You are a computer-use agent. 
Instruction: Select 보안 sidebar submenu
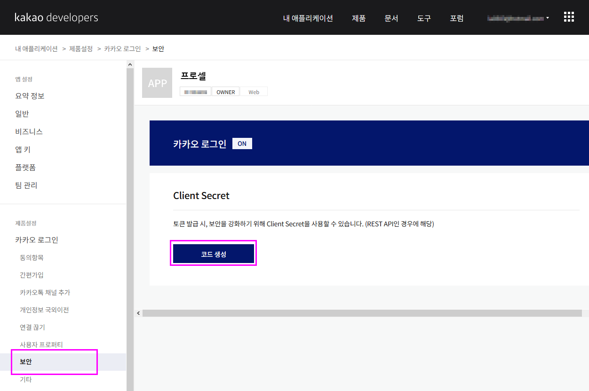click(63, 362)
